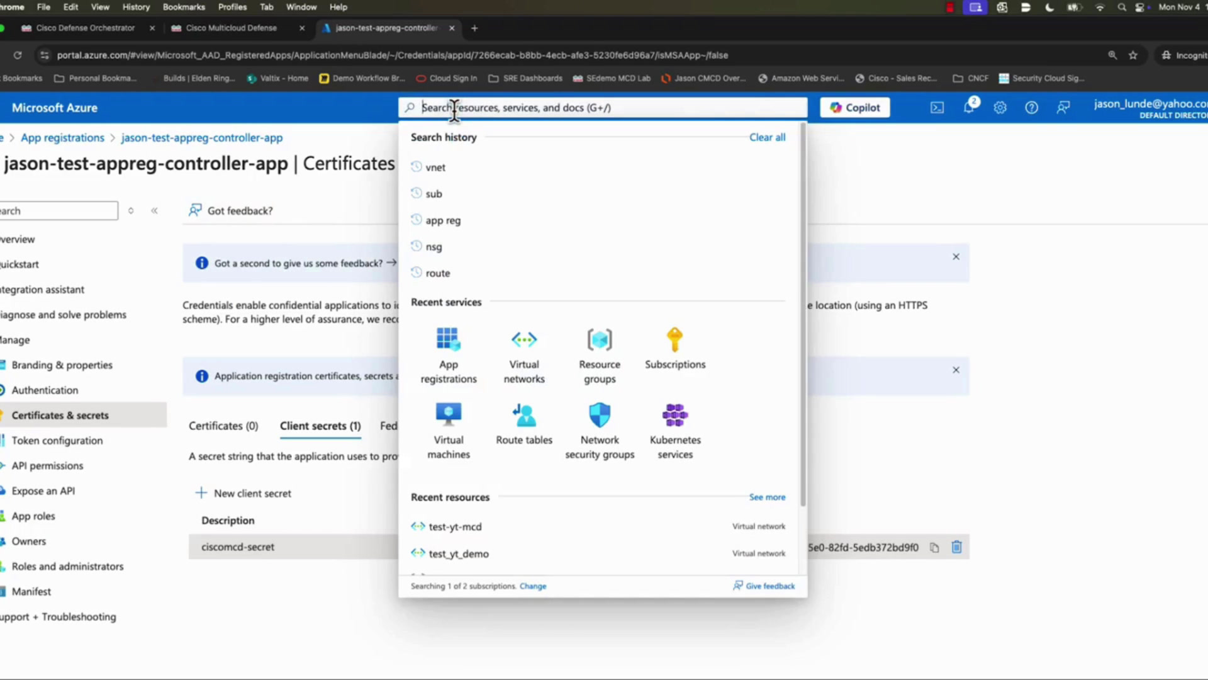
Task: Open Network security groups shield icon
Action: point(600,416)
